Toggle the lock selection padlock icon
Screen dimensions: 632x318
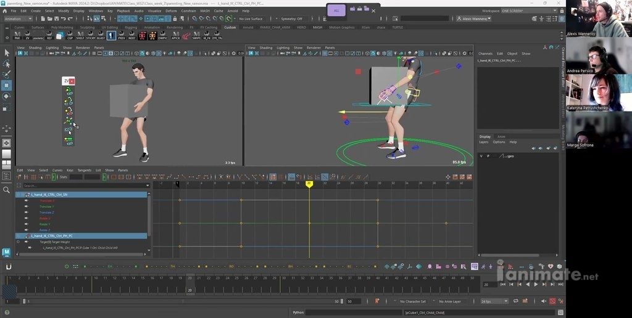coord(175,18)
